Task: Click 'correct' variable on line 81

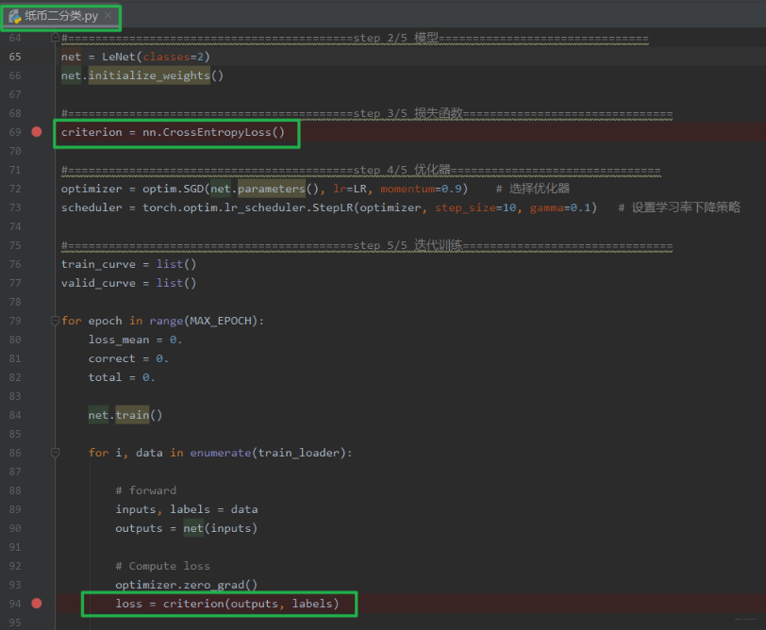Action: [x=112, y=358]
